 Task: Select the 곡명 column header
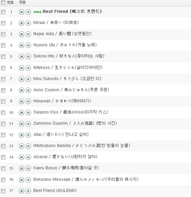tap(22, 2)
